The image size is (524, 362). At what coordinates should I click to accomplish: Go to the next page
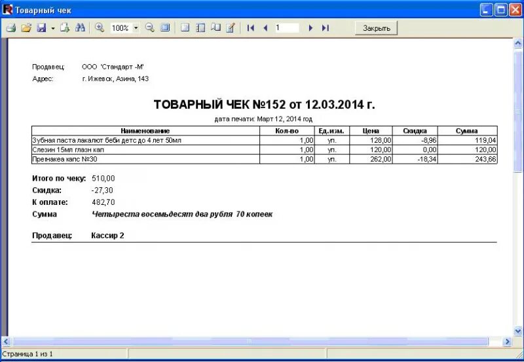pyautogui.click(x=310, y=28)
